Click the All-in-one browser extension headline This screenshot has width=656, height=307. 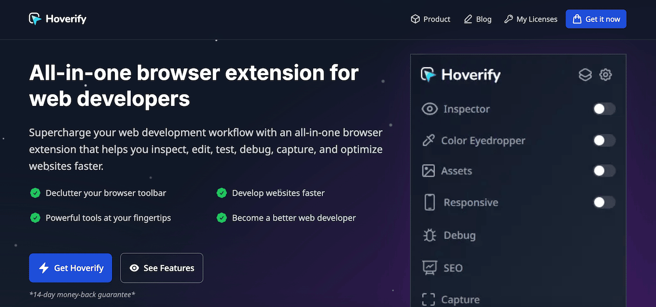pyautogui.click(x=194, y=85)
